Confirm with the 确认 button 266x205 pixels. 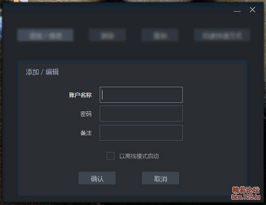(x=97, y=178)
